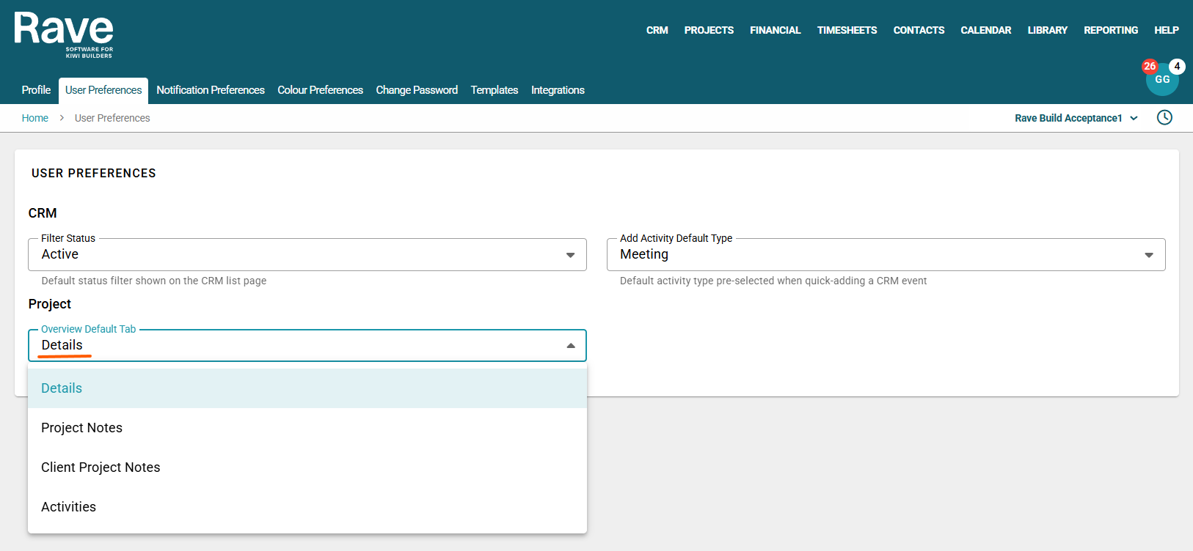The image size is (1193, 551).
Task: Open the Add Activity Default Type dropdown
Action: click(886, 254)
